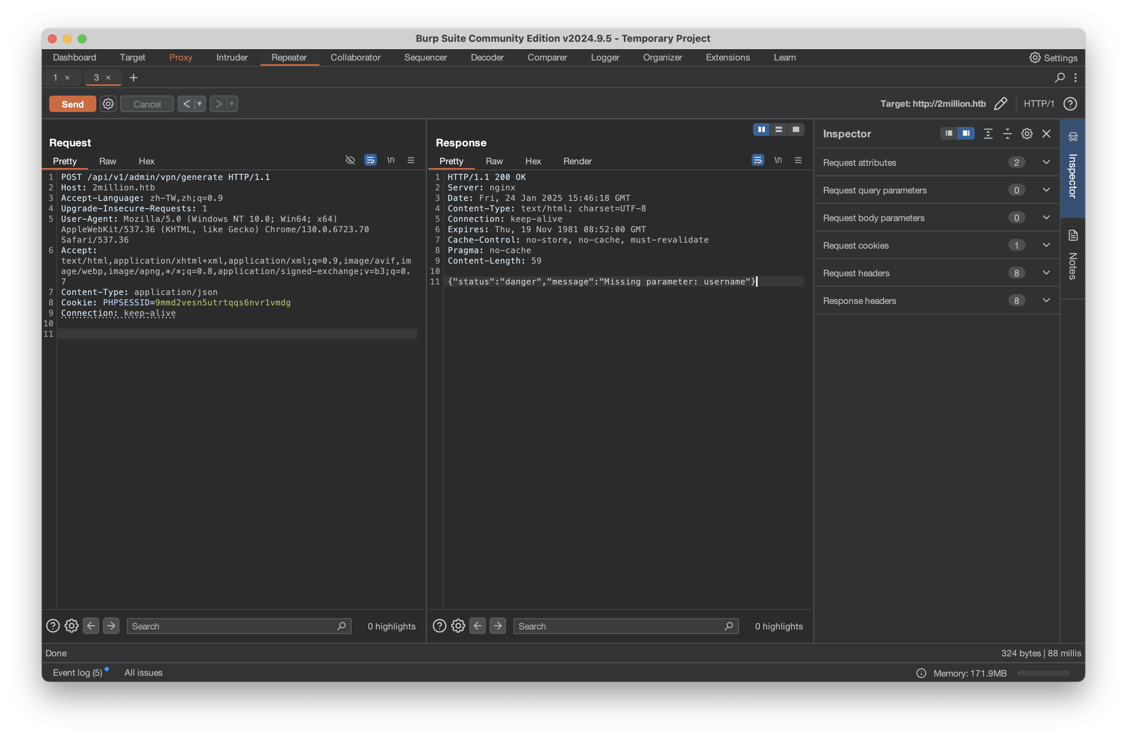The height and width of the screenshot is (737, 1127).
Task: Open the Event log link
Action: tap(77, 672)
